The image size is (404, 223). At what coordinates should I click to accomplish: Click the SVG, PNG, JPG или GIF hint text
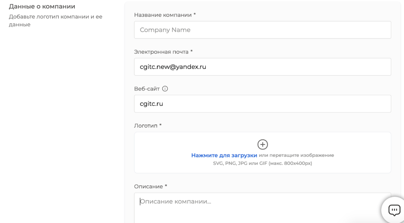[262, 163]
